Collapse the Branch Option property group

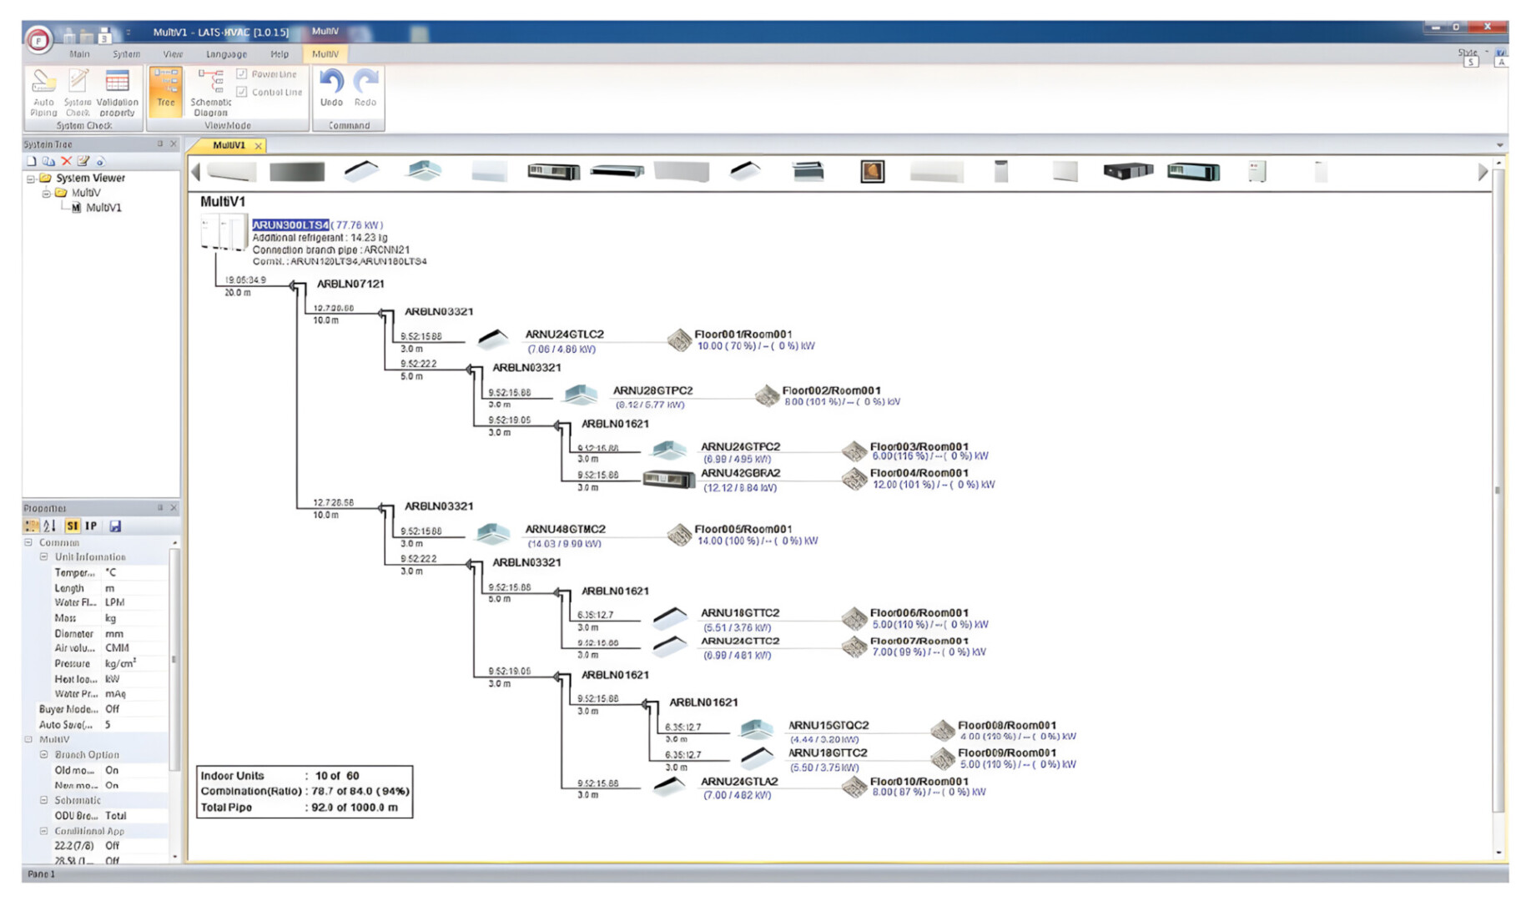click(x=44, y=755)
